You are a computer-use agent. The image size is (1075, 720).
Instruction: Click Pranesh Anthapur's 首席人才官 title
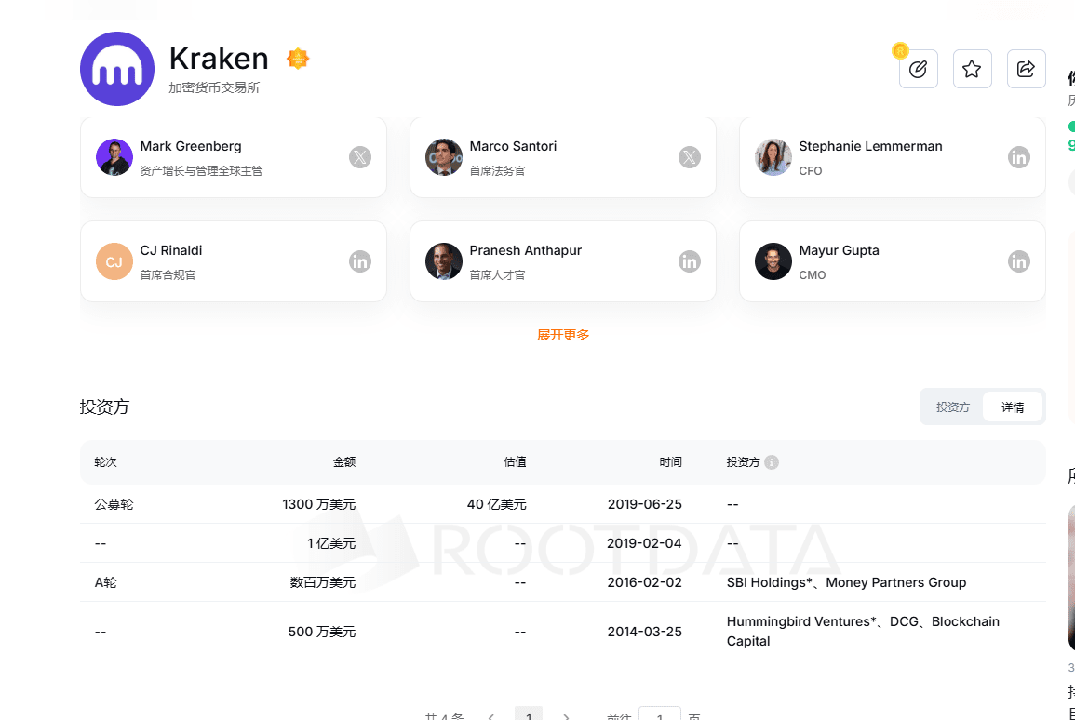pos(497,275)
